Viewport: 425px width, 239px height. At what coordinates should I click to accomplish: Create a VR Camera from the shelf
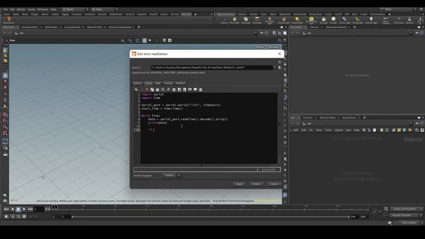(x=398, y=21)
